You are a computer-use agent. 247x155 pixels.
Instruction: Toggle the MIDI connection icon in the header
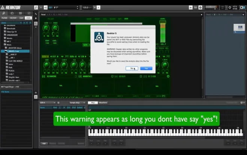point(190,7)
